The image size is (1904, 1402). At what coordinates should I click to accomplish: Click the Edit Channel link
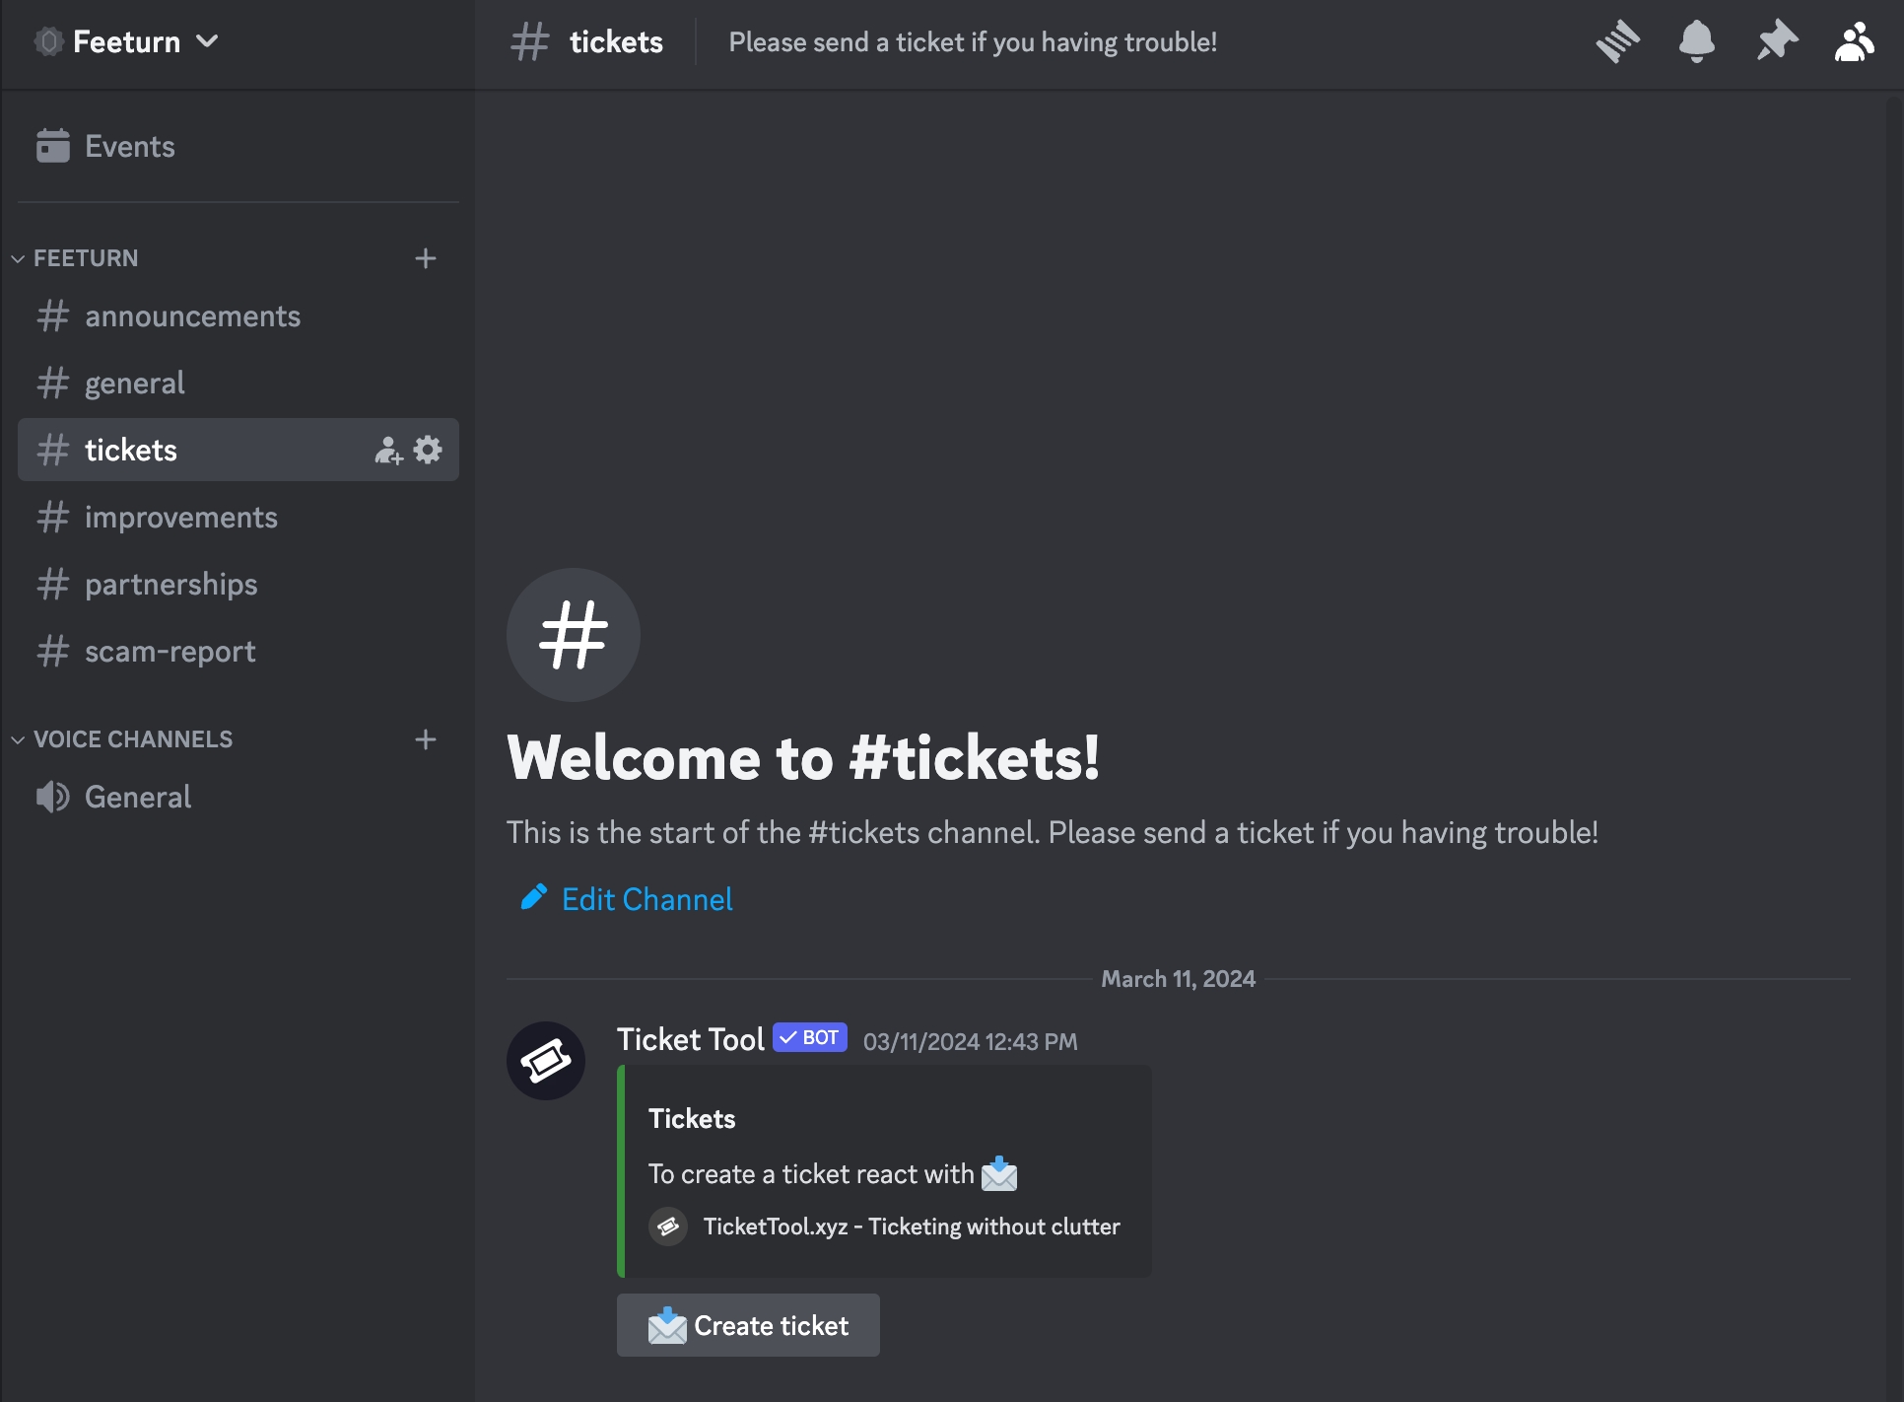(x=646, y=899)
